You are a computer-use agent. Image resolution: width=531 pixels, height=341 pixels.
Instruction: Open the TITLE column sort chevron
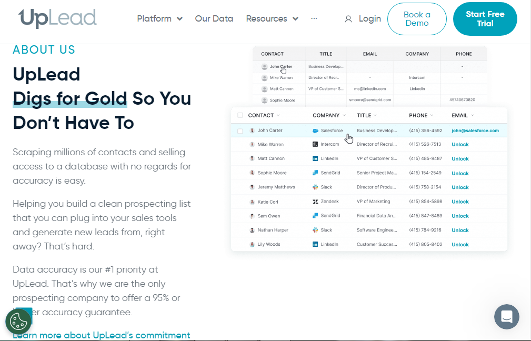(x=375, y=115)
